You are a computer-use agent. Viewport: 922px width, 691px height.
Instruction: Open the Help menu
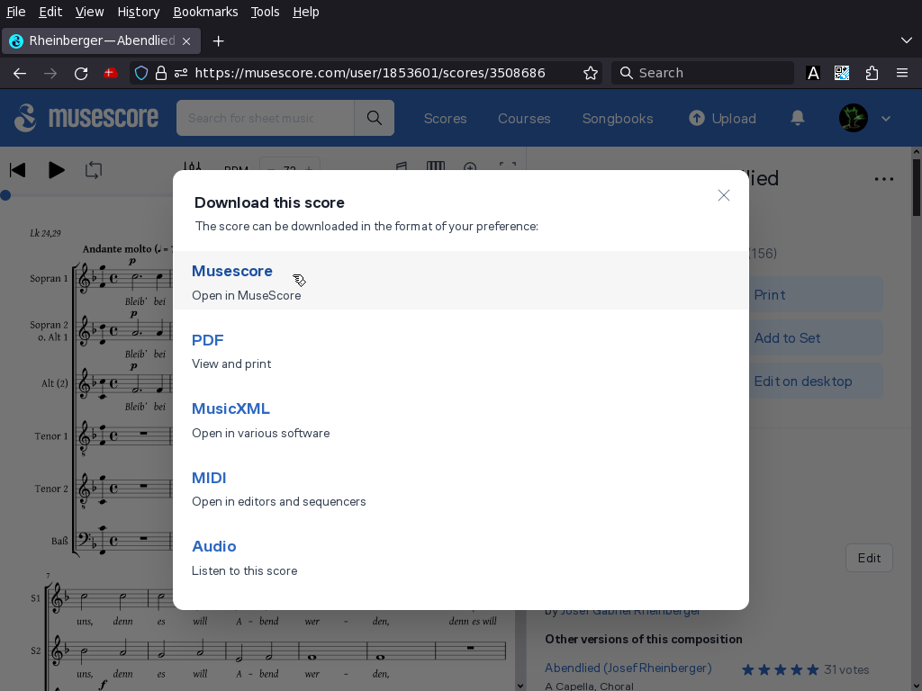coord(306,12)
